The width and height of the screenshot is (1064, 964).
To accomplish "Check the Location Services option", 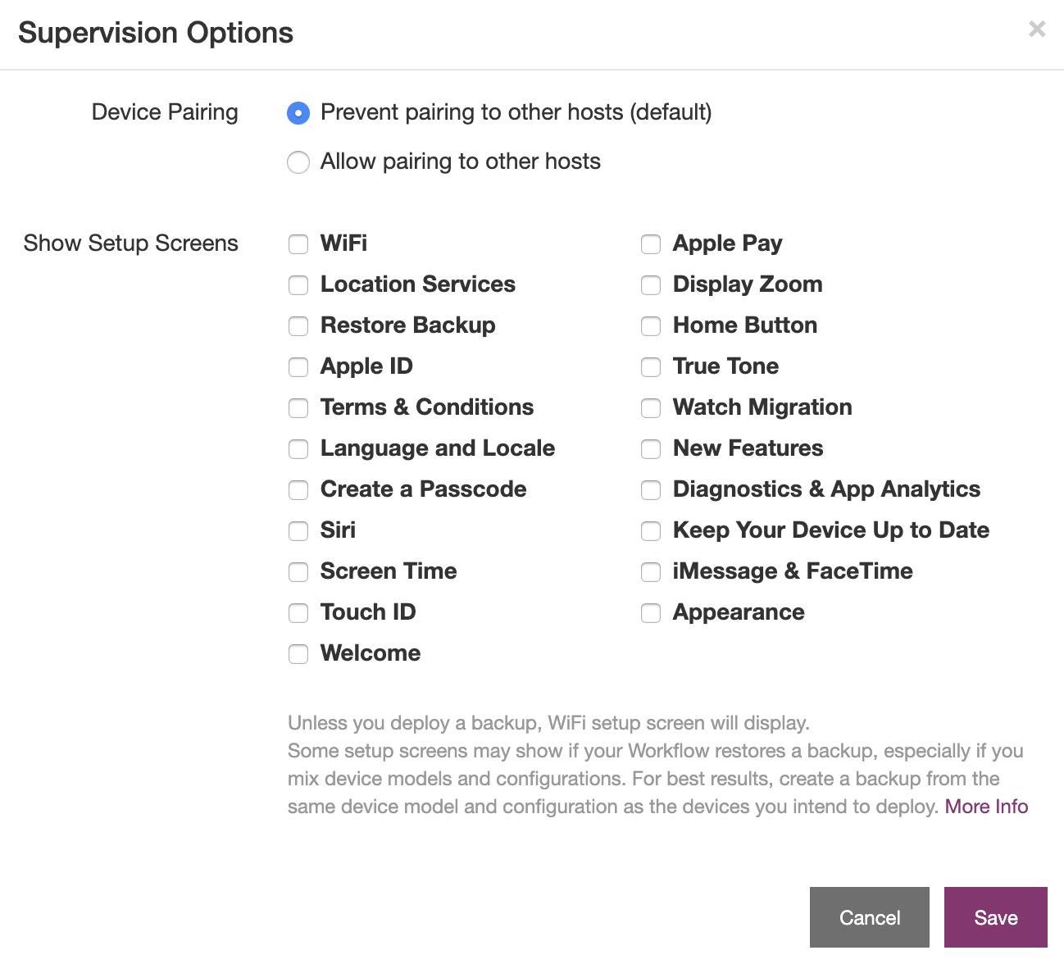I will pos(298,285).
